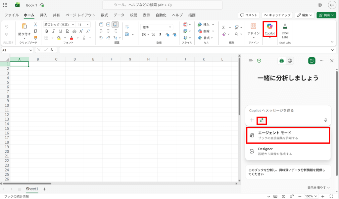Viewport: 339px width, 199px height.
Task: Click the 共有 share button
Action: tap(326, 15)
